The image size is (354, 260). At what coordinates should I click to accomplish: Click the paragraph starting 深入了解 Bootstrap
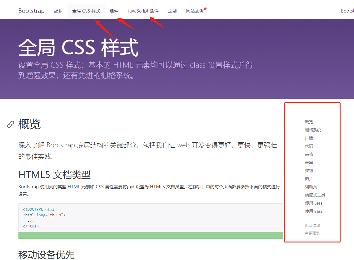(x=148, y=150)
